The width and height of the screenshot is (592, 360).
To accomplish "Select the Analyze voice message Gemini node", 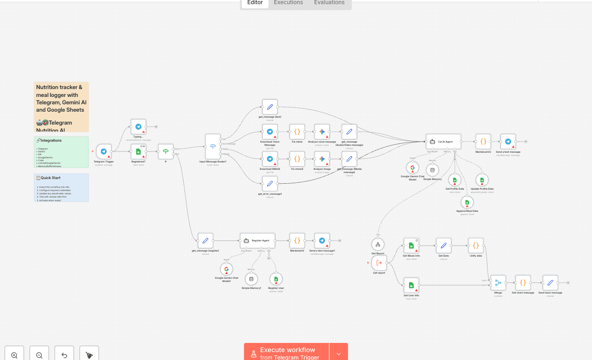I will click(x=322, y=132).
